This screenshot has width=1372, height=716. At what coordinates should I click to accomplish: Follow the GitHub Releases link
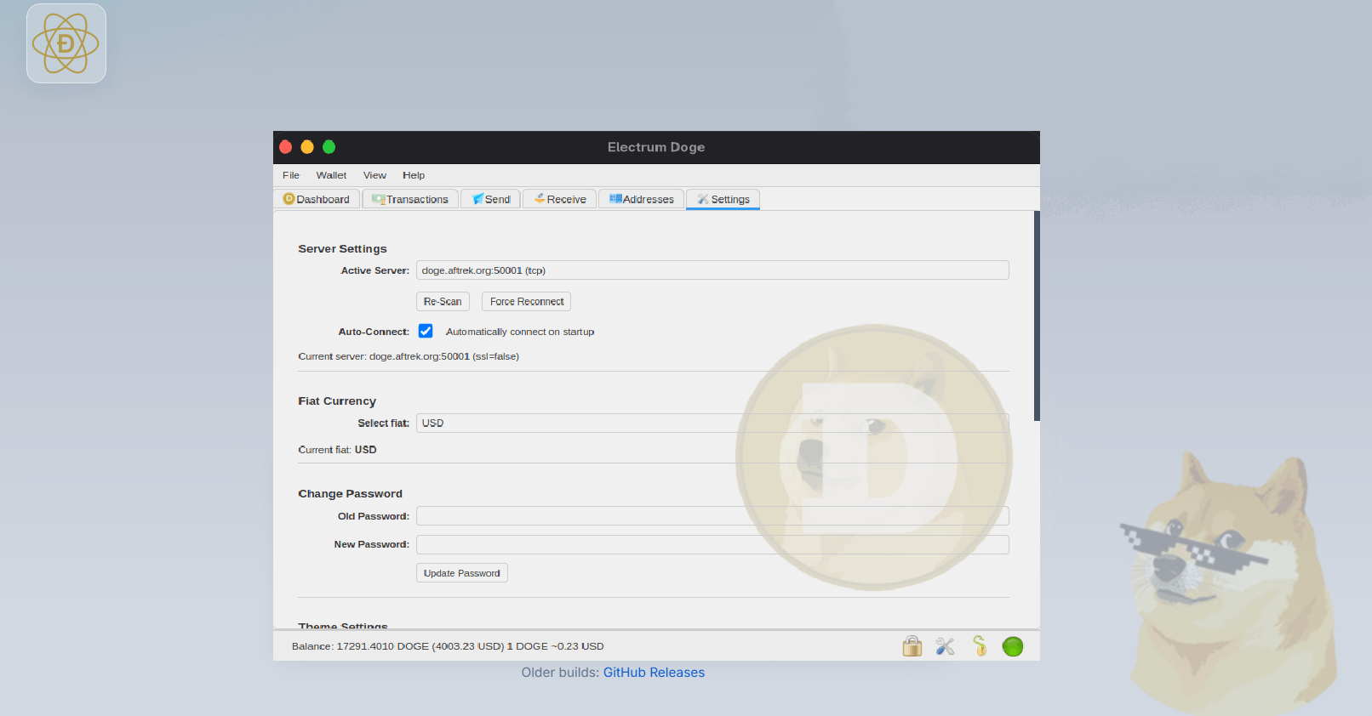tap(654, 673)
